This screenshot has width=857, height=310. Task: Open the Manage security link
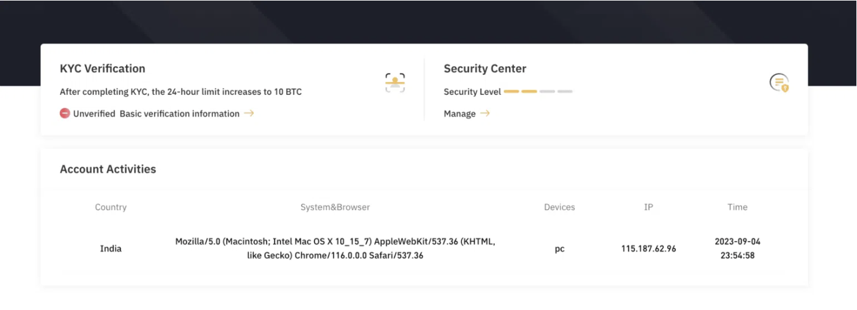[x=460, y=114]
